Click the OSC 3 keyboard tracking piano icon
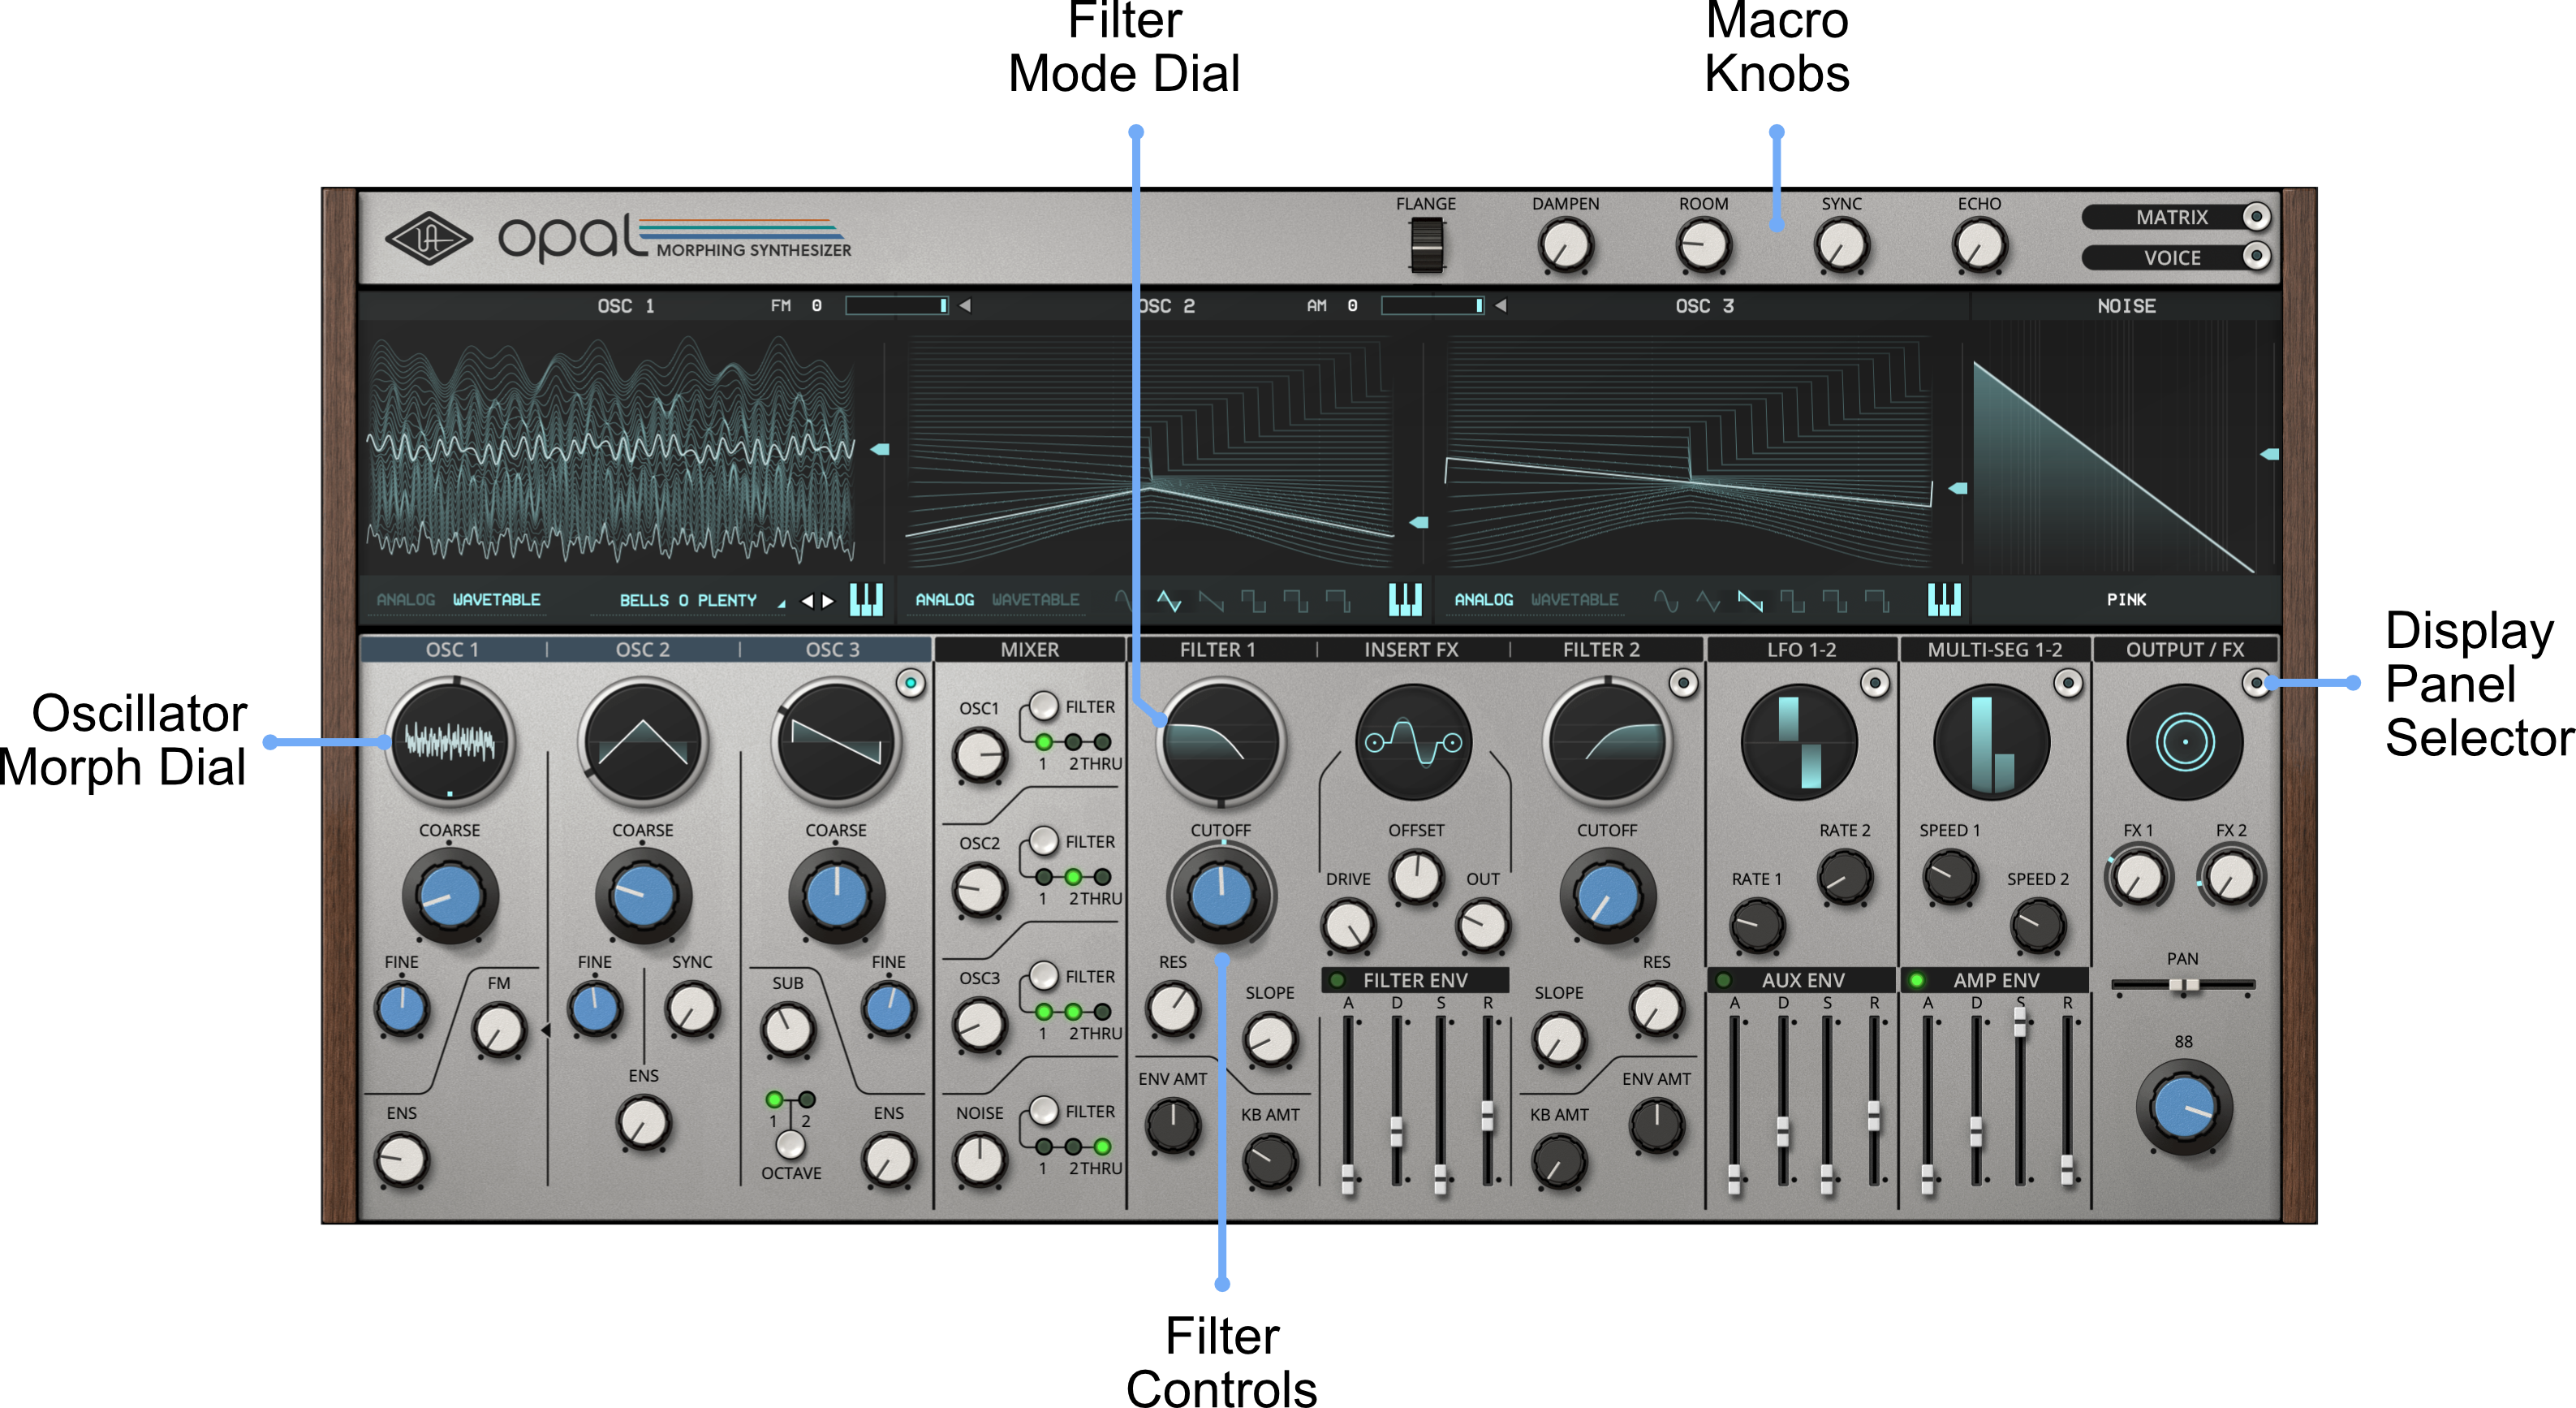 coord(1944,599)
